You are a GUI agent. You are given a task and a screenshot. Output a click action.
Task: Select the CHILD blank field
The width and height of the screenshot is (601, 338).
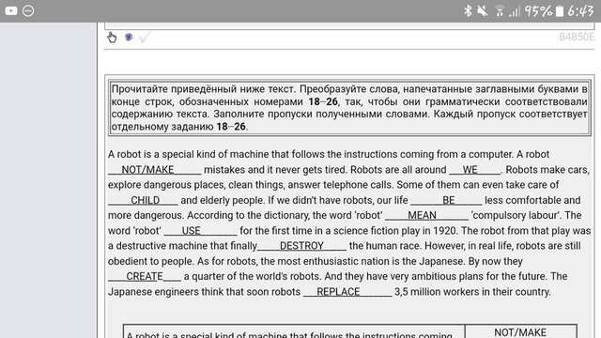[x=143, y=200]
